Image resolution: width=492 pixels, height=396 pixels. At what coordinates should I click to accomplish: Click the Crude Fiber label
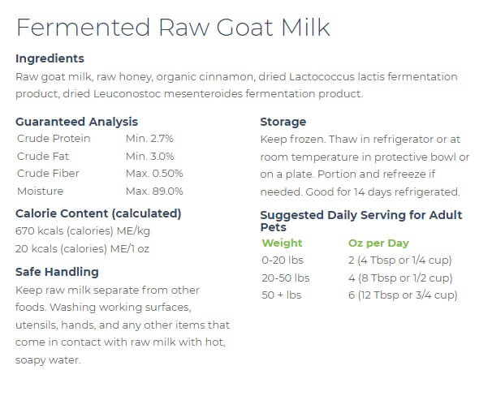click(48, 173)
